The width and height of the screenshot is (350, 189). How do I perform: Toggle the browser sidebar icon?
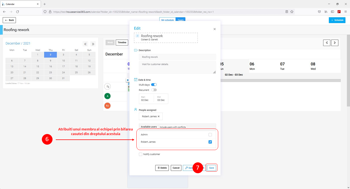coord(332,12)
